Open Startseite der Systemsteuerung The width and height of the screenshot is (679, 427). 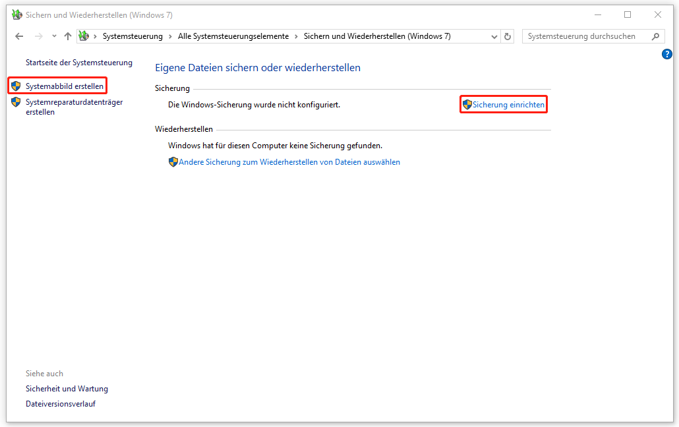coord(78,63)
